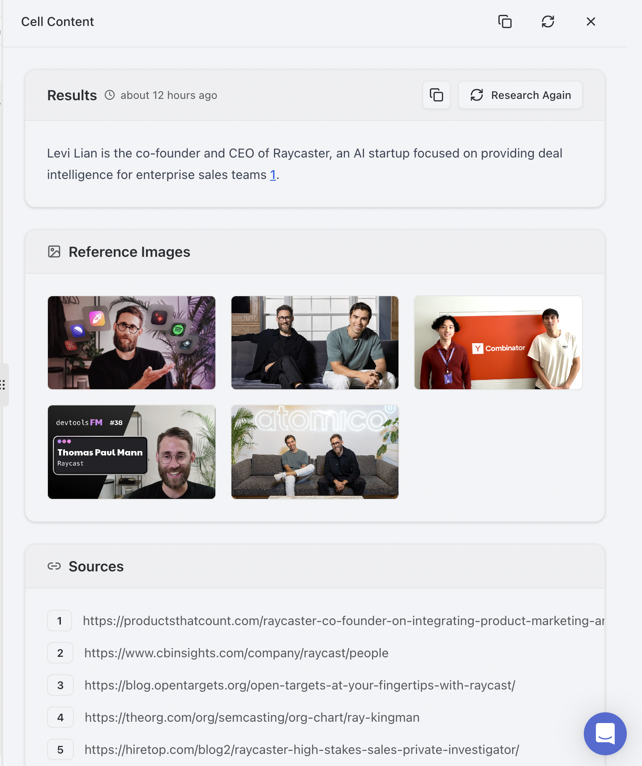Click the Reference Images section icon
This screenshot has width=642, height=766.
[54, 252]
